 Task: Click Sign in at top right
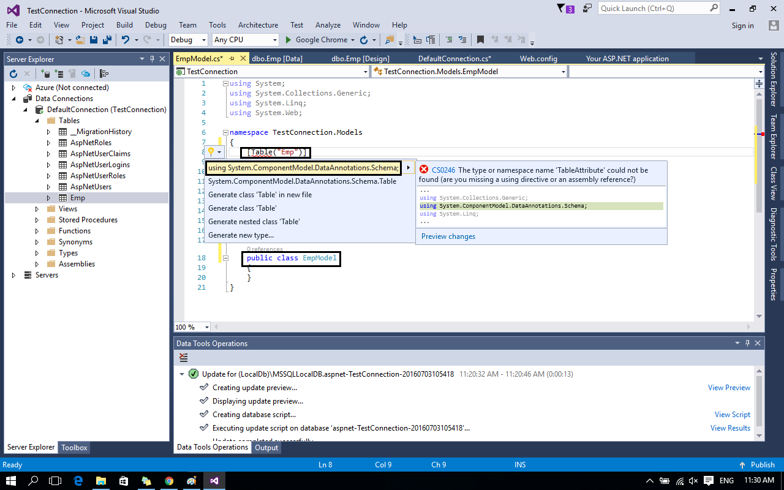point(742,25)
